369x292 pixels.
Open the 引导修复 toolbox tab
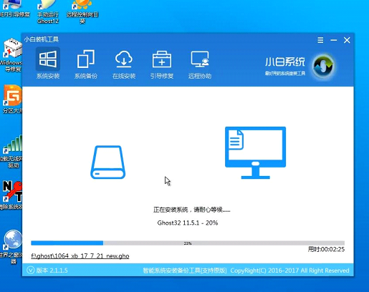[x=162, y=64]
